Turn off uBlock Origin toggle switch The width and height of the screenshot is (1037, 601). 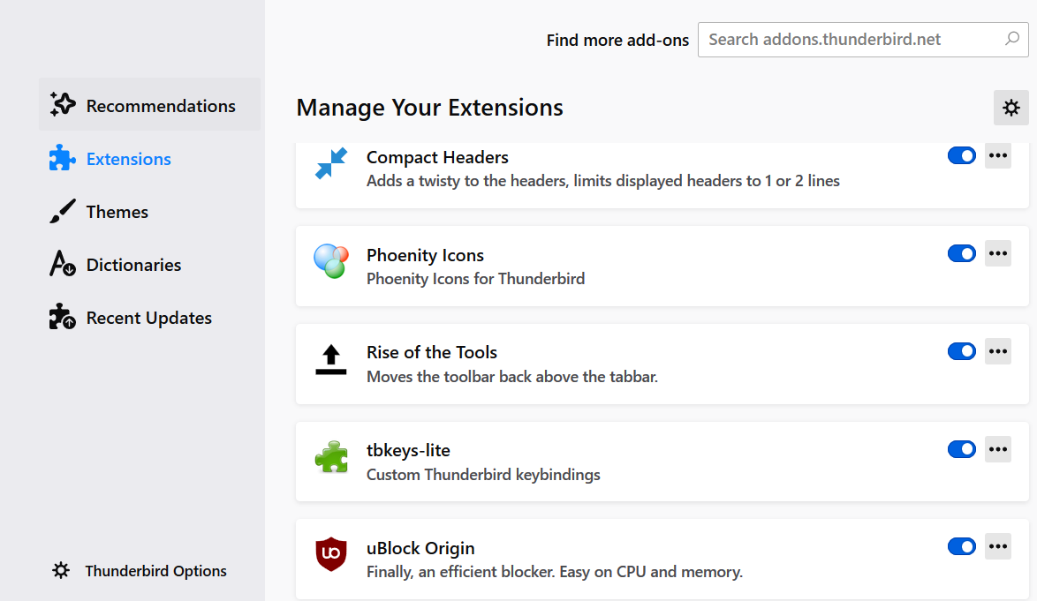tap(961, 546)
